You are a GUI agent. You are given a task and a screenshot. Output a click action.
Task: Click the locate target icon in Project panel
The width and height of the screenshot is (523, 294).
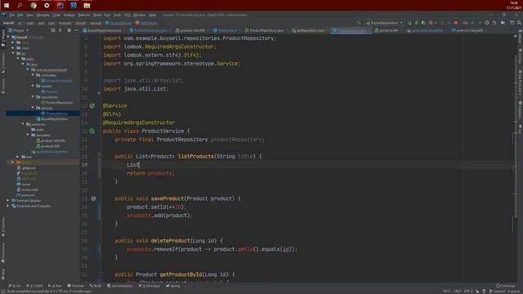pos(52,30)
